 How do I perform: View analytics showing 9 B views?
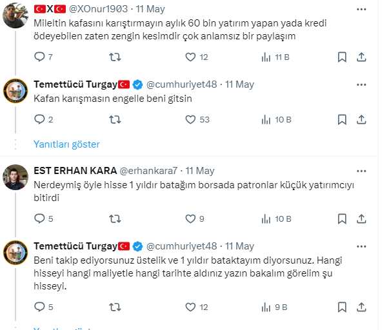click(266, 307)
